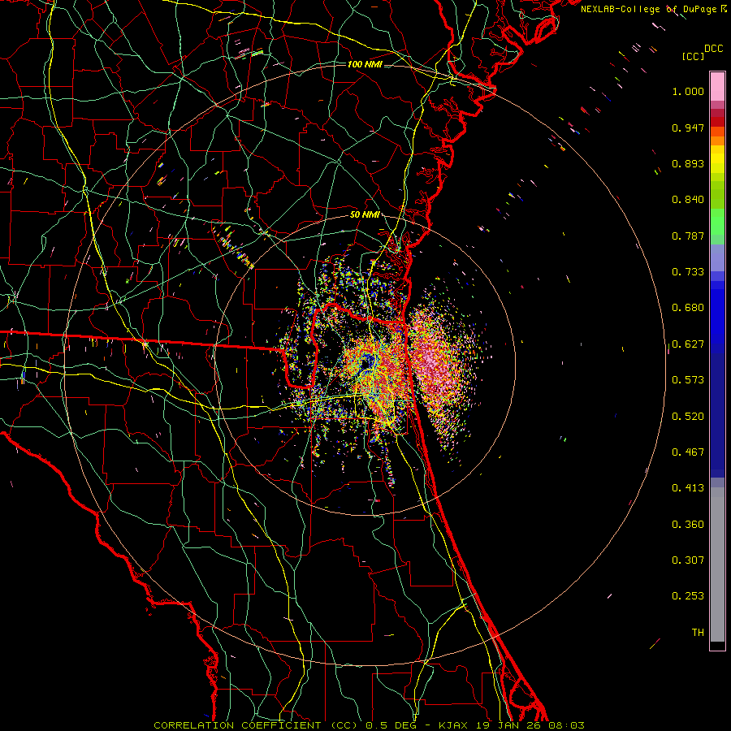Click the 0.787 legend value
This screenshot has width=731, height=731.
688,236
